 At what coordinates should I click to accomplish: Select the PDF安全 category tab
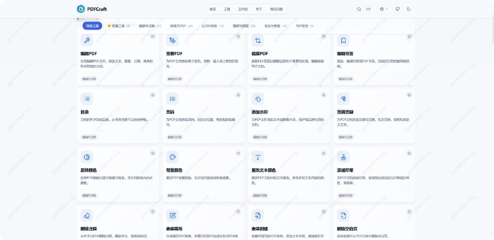(x=304, y=26)
